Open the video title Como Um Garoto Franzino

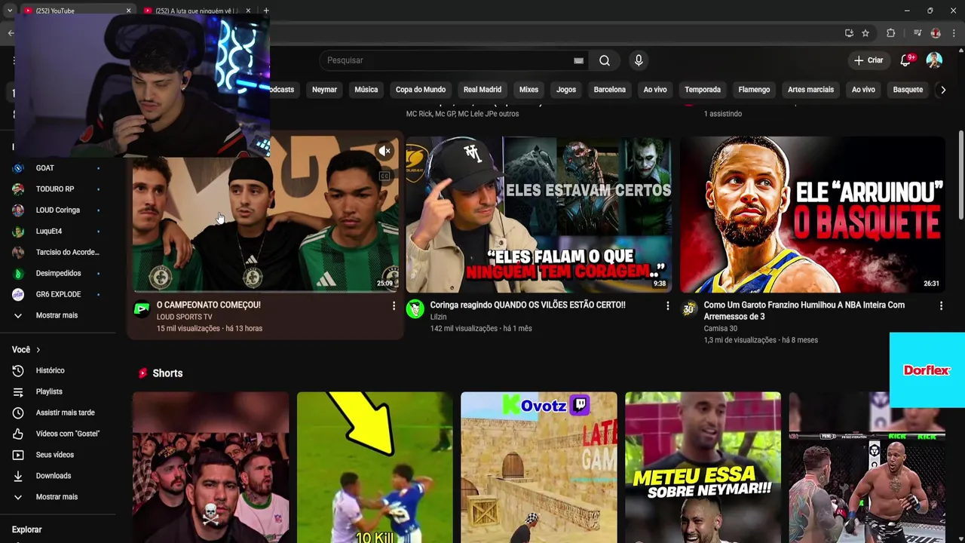tap(804, 311)
